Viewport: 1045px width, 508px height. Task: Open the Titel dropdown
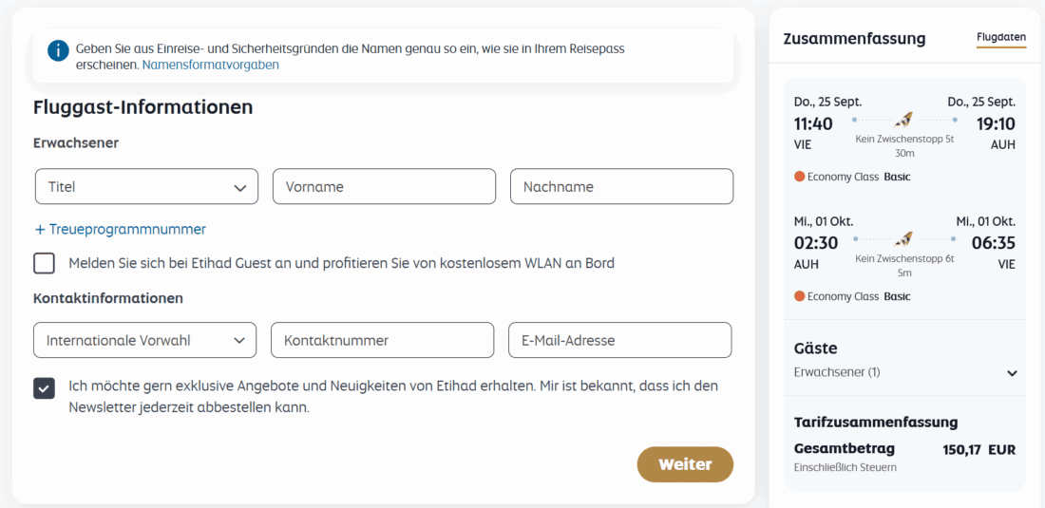(146, 187)
